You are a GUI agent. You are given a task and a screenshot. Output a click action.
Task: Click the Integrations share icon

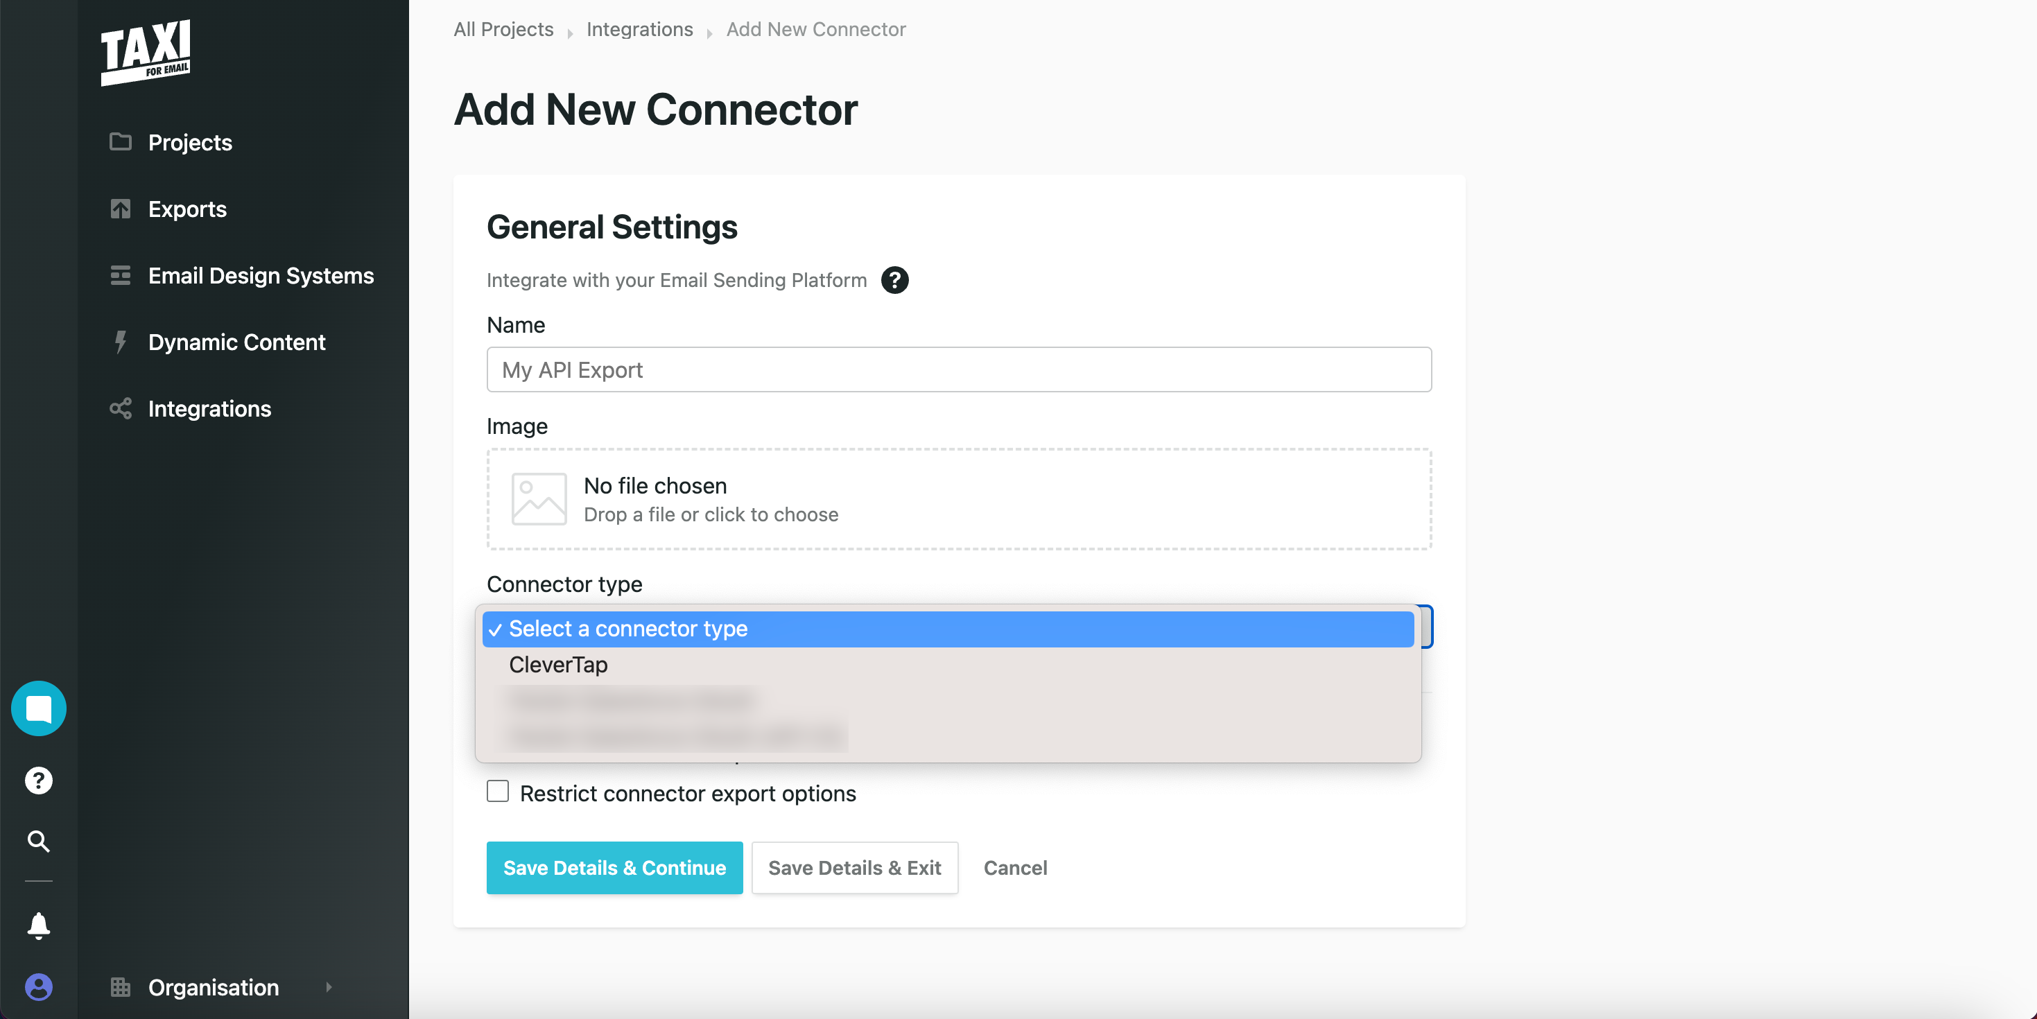(120, 409)
